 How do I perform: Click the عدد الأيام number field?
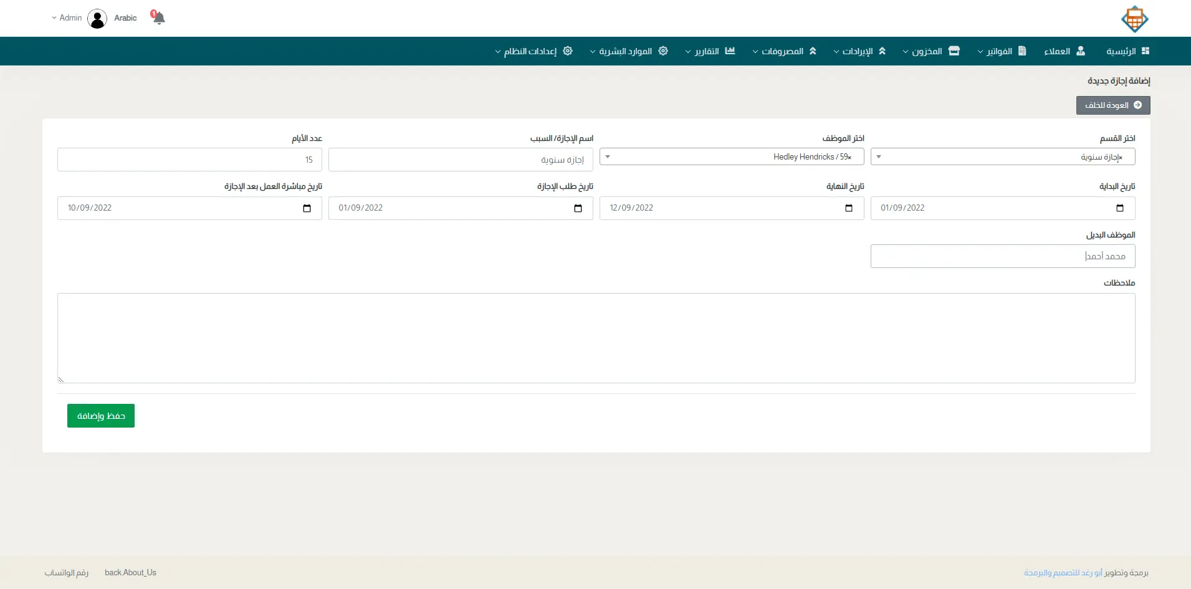click(x=189, y=160)
